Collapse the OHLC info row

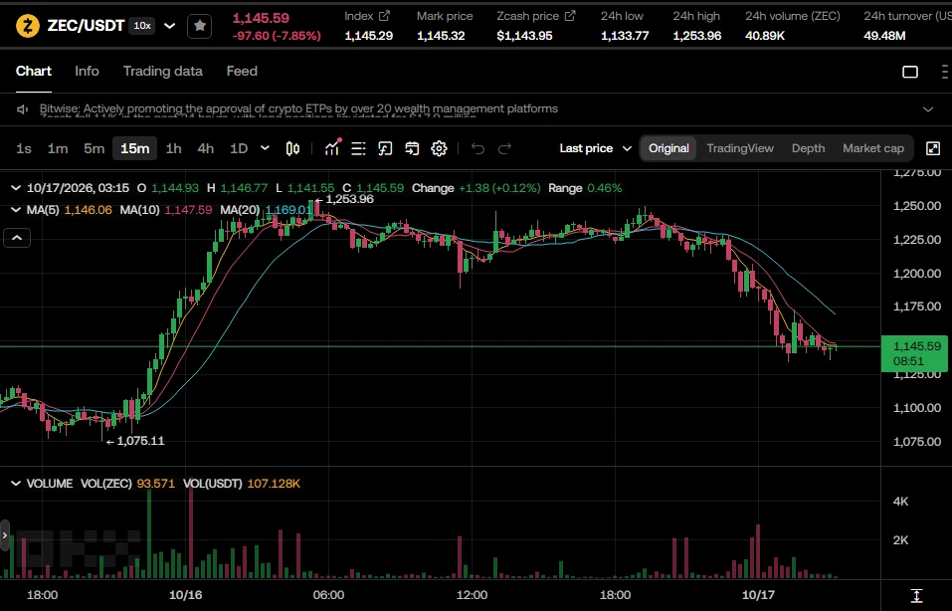click(16, 188)
